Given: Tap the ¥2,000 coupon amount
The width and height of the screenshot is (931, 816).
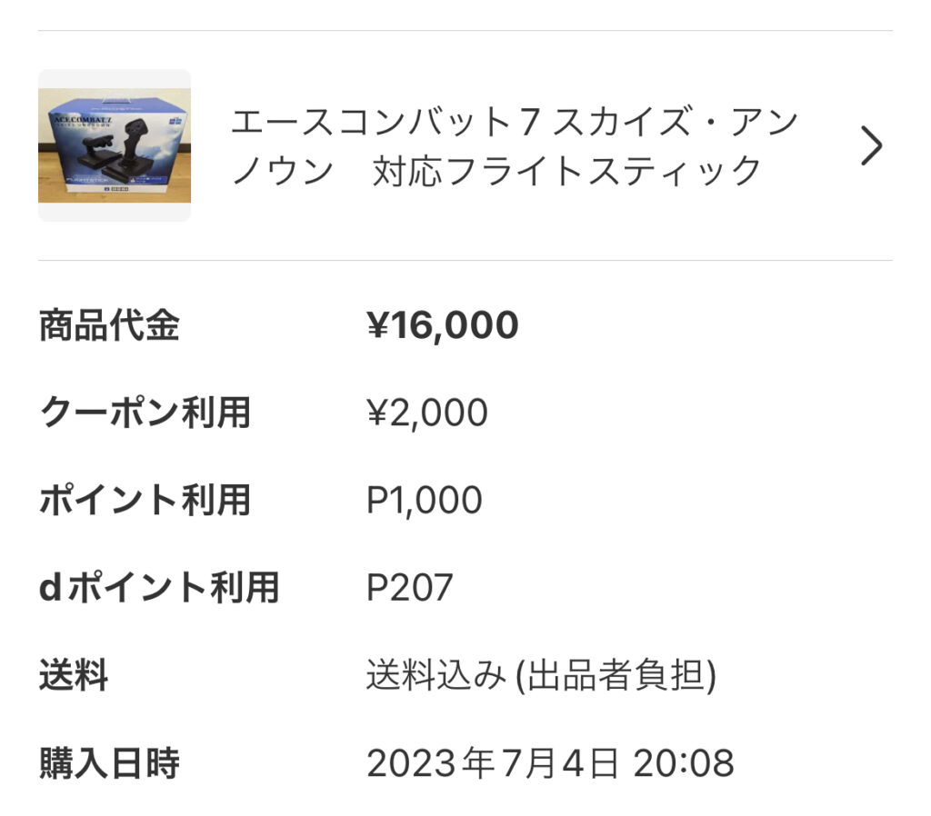Looking at the screenshot, I should (x=426, y=413).
